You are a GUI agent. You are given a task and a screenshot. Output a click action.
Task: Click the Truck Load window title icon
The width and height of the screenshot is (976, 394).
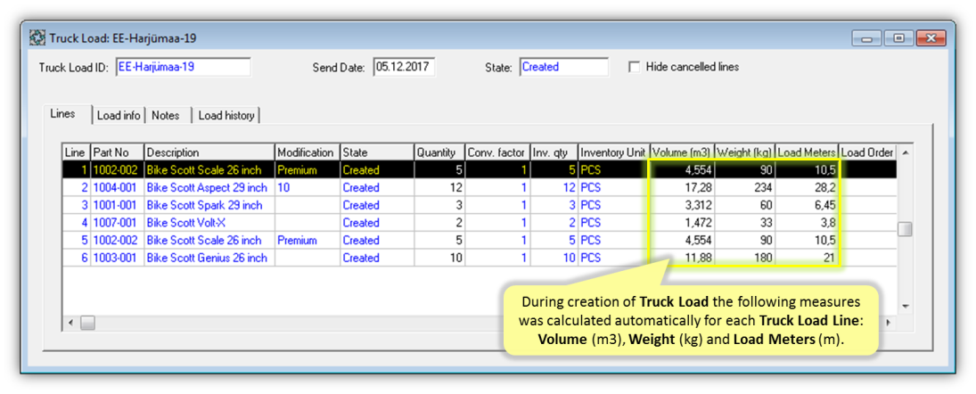tap(37, 38)
